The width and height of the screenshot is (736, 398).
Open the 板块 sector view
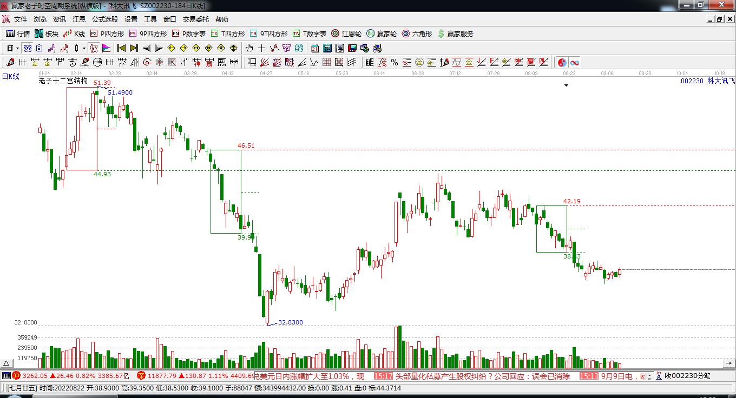point(47,34)
